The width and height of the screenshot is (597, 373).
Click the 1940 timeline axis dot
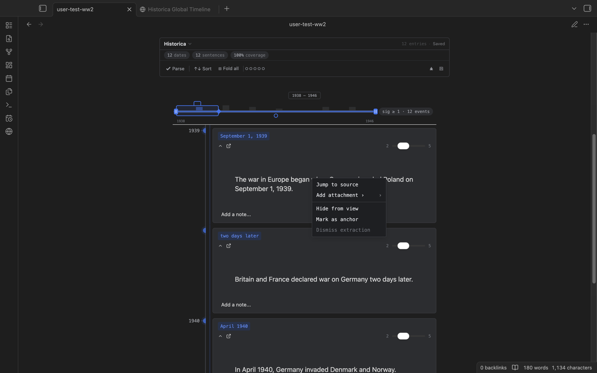point(204,321)
